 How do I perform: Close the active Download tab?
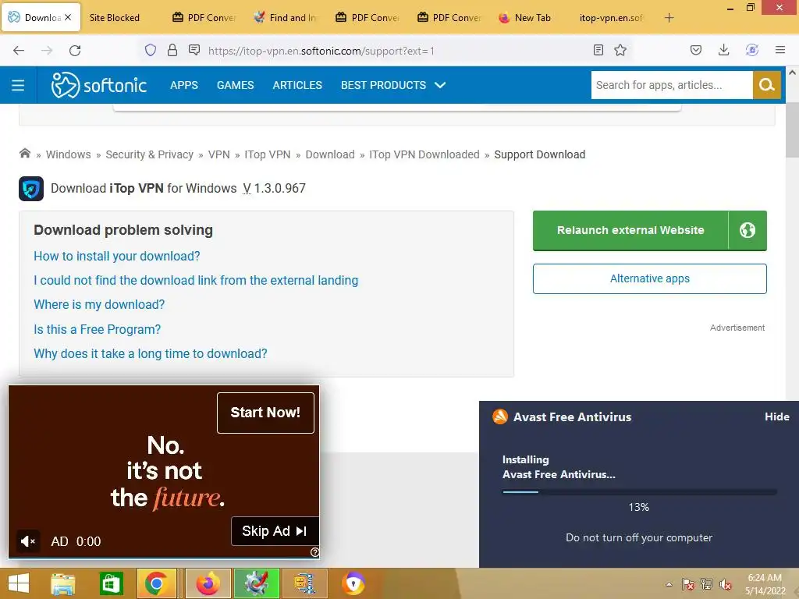tap(68, 17)
